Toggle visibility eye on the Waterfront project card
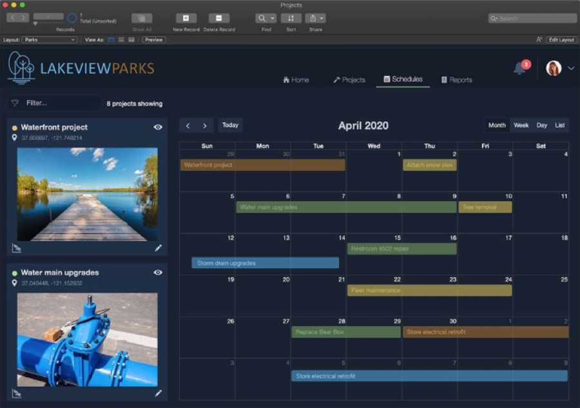 coord(158,127)
